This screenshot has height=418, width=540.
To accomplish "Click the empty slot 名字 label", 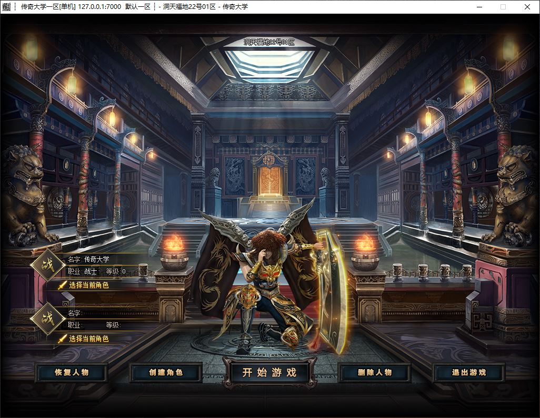I will [75, 313].
